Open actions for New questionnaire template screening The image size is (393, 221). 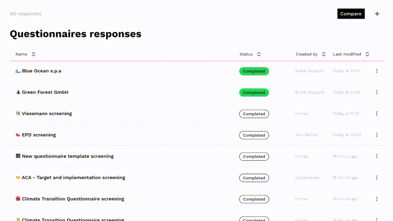377,156
